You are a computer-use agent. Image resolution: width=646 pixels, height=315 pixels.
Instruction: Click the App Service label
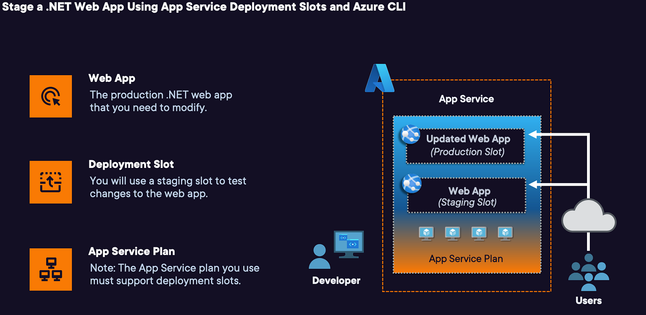pyautogui.click(x=466, y=98)
